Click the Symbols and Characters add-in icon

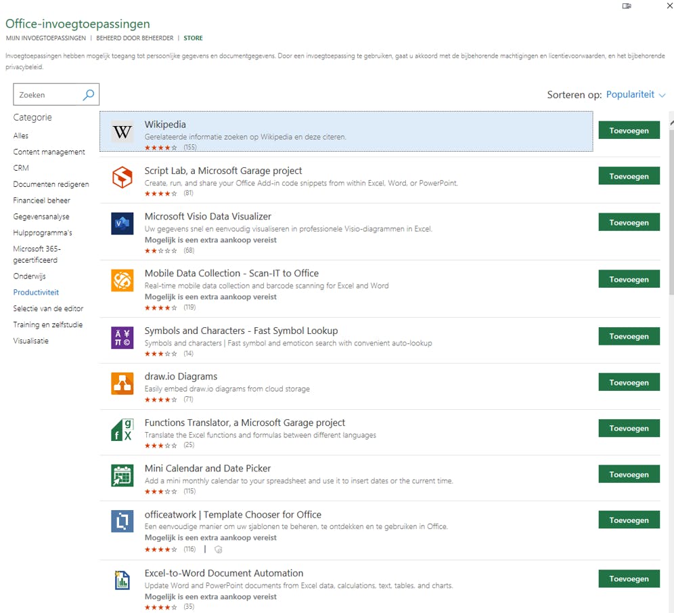[122, 337]
